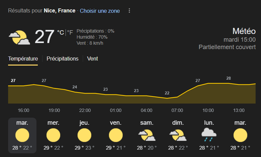Screen dimensions: 261x157
Task: Switch to the Vent tab
Action: pyautogui.click(x=93, y=58)
